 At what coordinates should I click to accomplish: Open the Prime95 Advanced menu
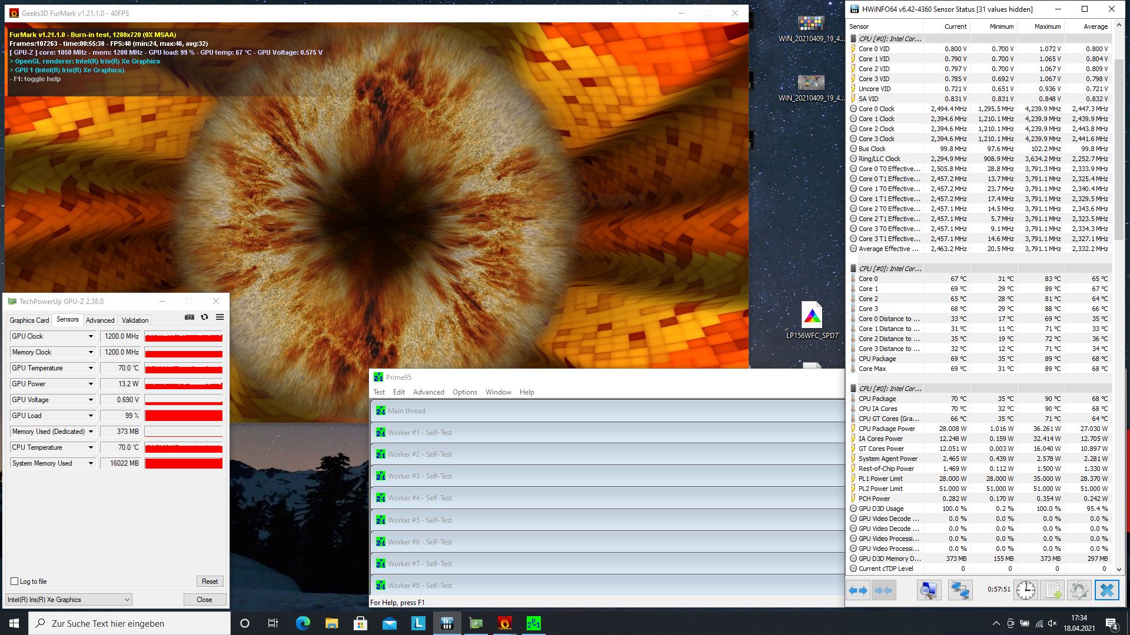click(x=428, y=392)
